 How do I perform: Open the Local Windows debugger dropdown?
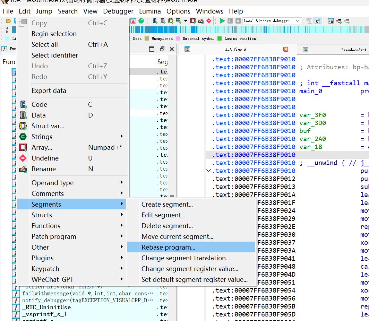pos(272,21)
